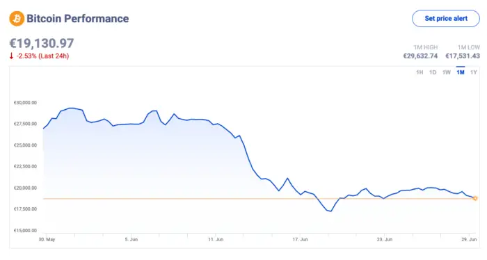The width and height of the screenshot is (487, 260).
Task: Click the 17. Jun date label
Action: coord(300,240)
